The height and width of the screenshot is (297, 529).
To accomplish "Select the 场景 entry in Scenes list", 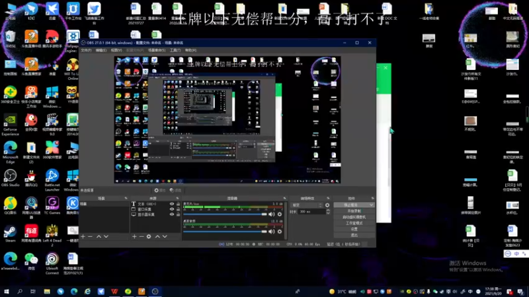I will (104, 204).
